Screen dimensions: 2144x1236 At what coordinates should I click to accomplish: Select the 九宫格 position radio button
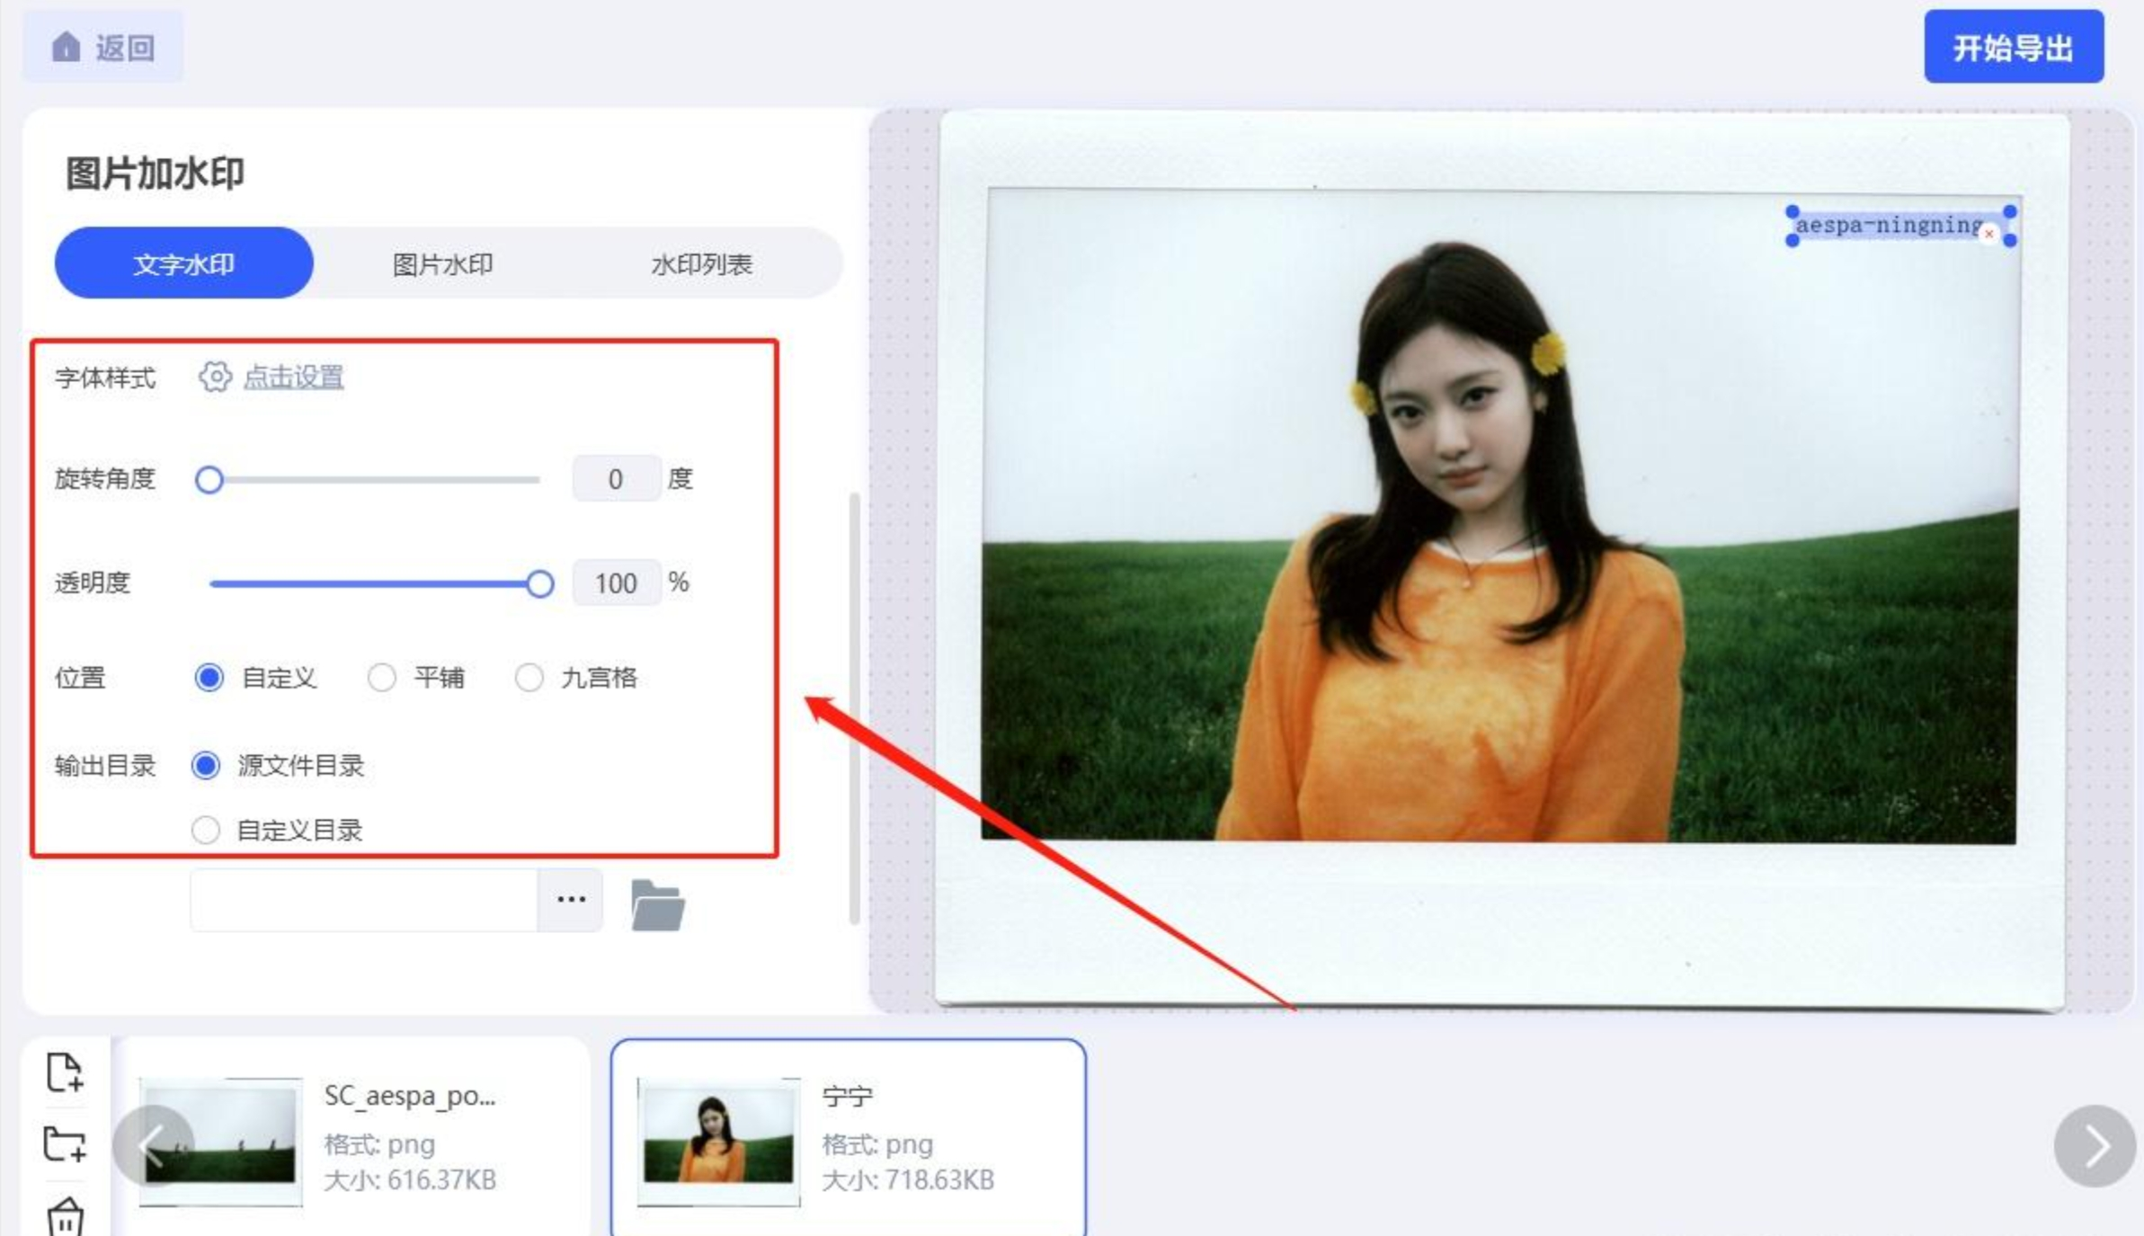point(529,678)
